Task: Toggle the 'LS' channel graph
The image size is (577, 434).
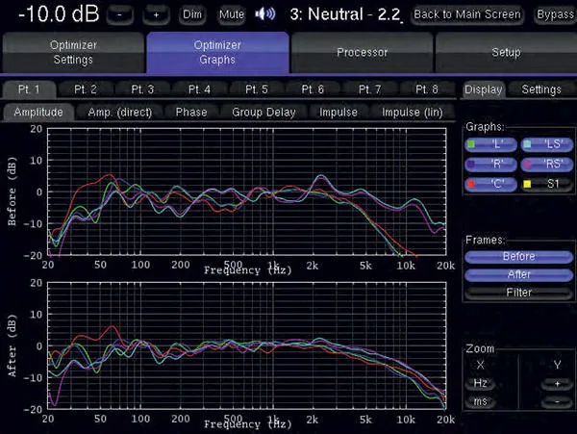Action: click(x=547, y=144)
